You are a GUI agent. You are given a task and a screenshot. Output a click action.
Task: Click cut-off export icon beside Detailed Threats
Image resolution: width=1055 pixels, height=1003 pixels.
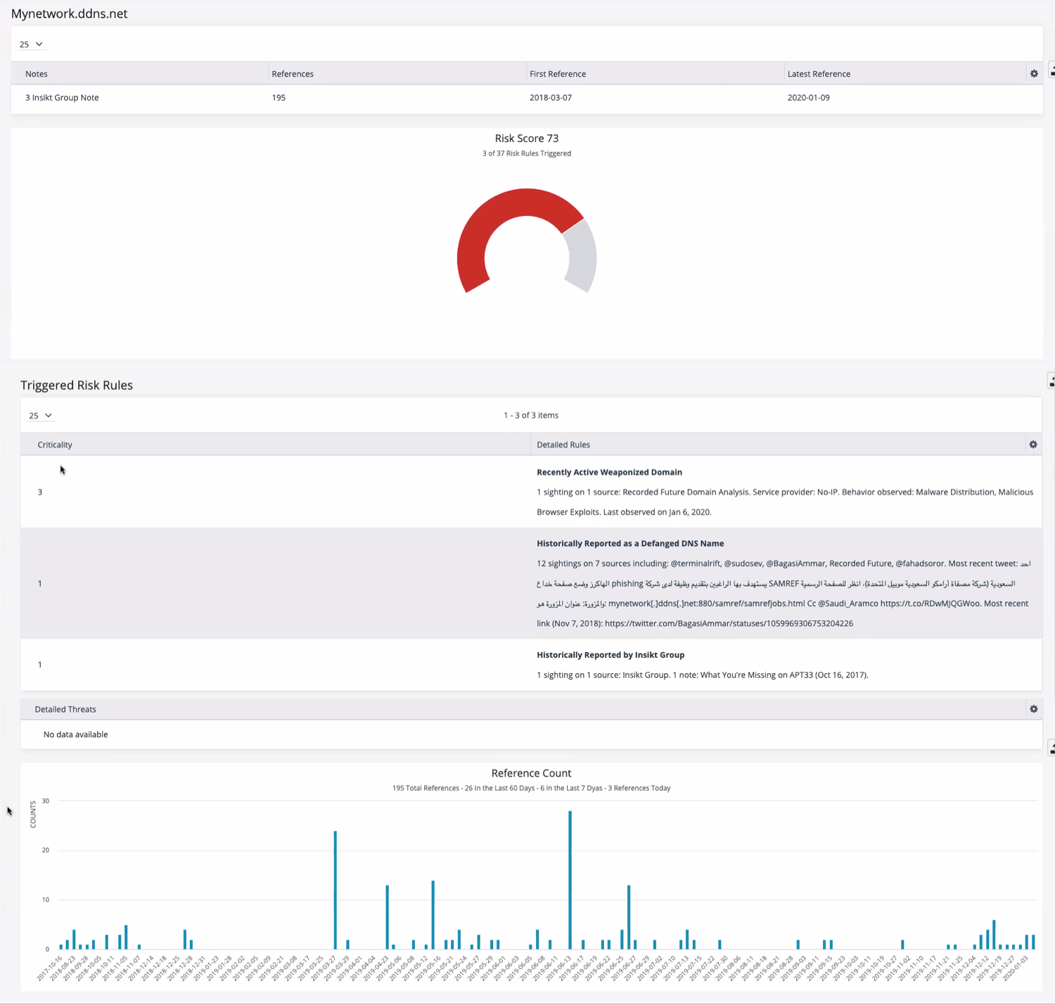pos(1051,748)
